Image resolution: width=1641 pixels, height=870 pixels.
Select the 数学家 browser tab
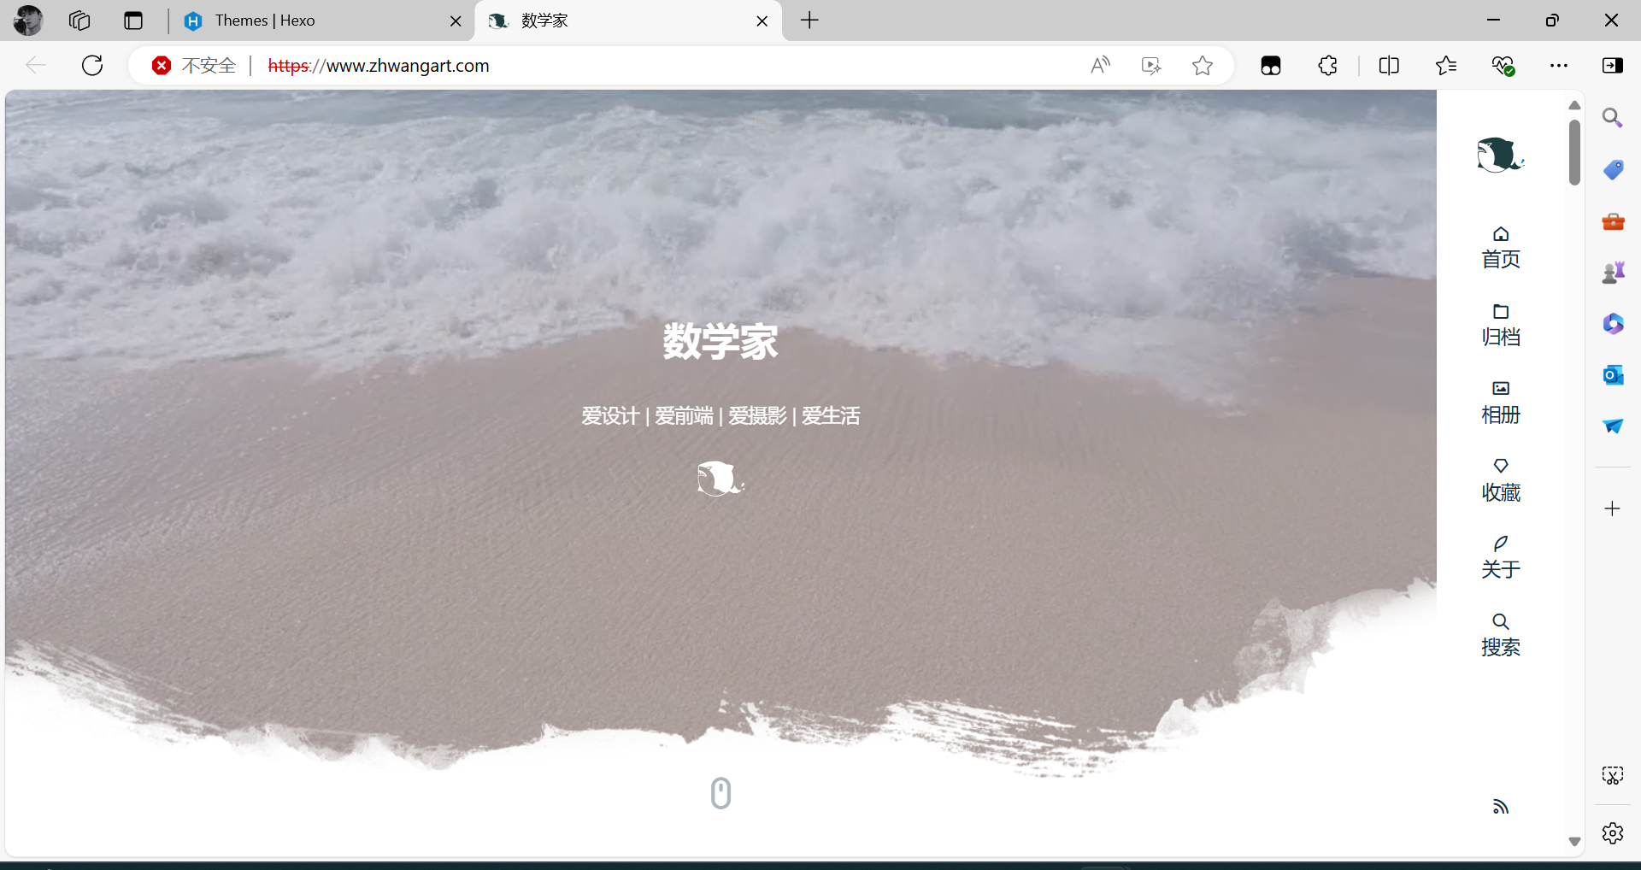[628, 21]
